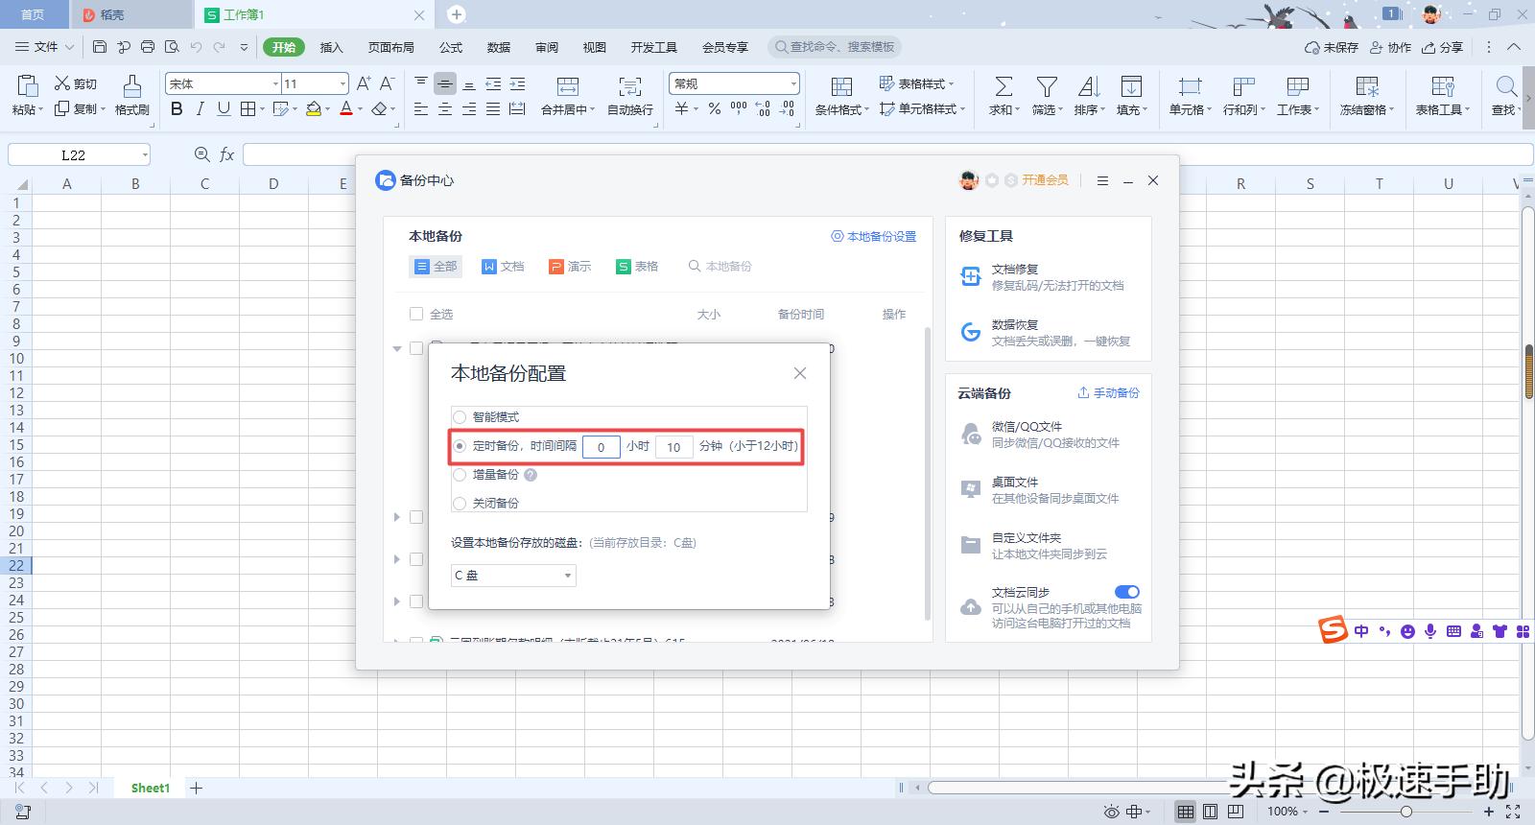Open the fill color picker
Viewport: 1535px width, 825px height.
tap(327, 109)
